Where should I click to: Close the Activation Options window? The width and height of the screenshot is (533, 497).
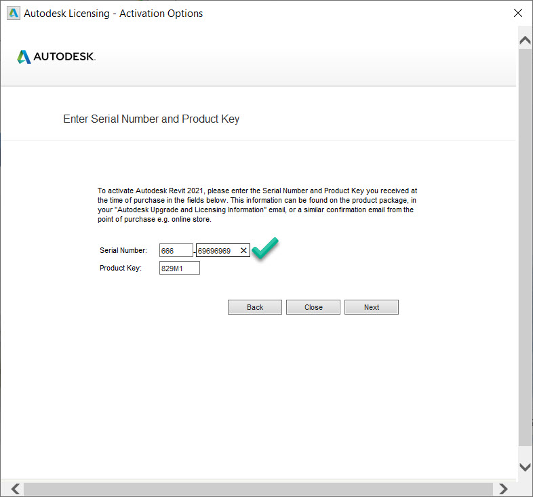[x=518, y=13]
